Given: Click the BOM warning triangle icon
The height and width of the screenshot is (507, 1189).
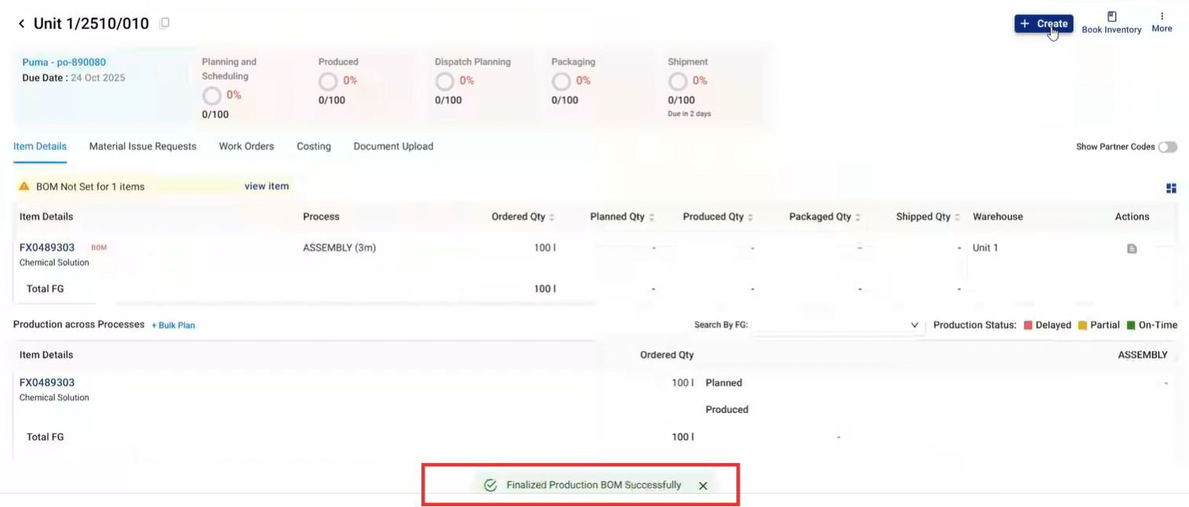Looking at the screenshot, I should [x=24, y=187].
